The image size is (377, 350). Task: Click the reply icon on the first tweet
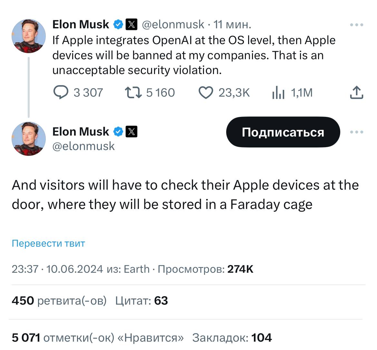pyautogui.click(x=61, y=93)
